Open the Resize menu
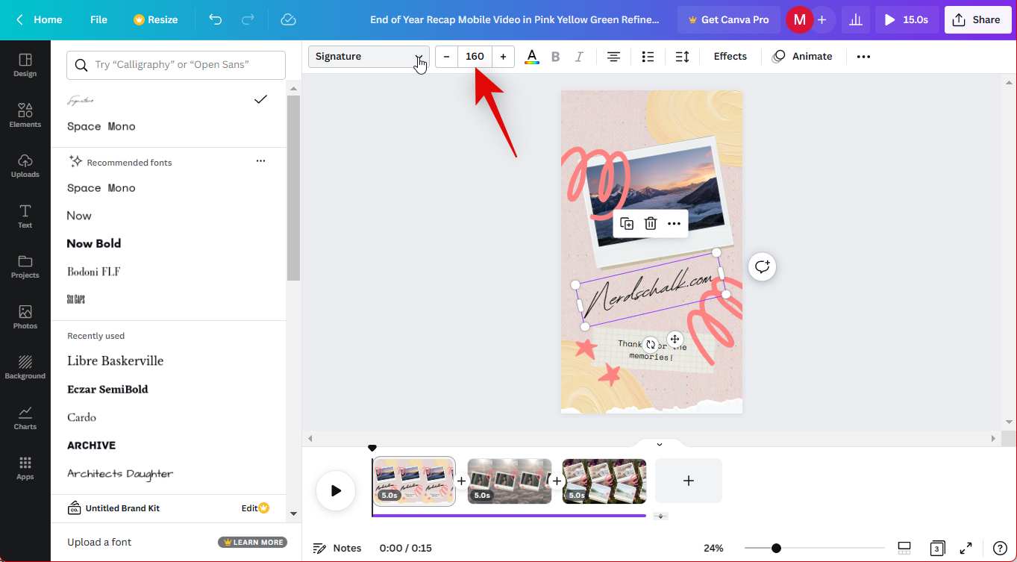The height and width of the screenshot is (562, 1017). point(155,19)
